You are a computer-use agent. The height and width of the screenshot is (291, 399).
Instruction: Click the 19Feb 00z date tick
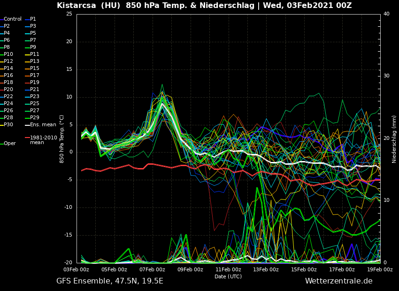coord(379,270)
